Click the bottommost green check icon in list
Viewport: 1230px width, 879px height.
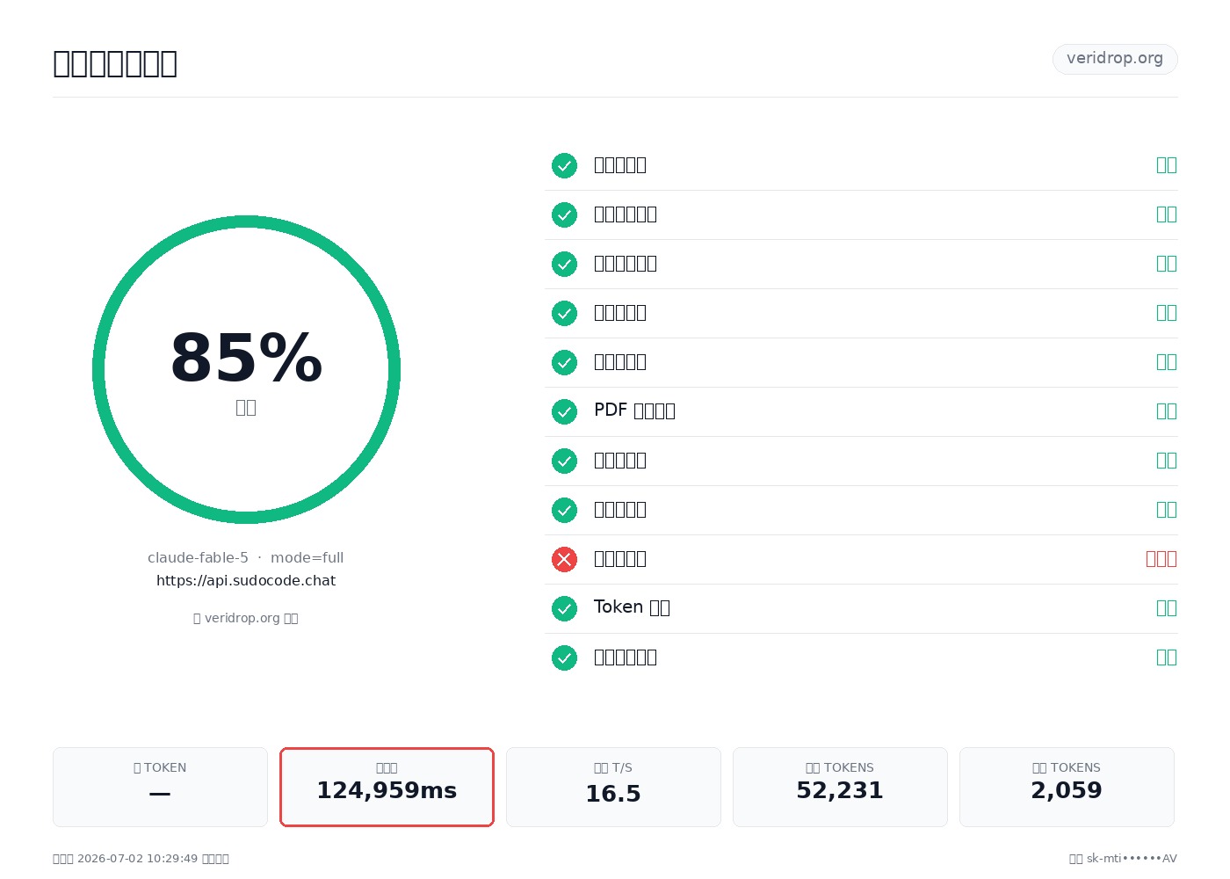(x=564, y=657)
